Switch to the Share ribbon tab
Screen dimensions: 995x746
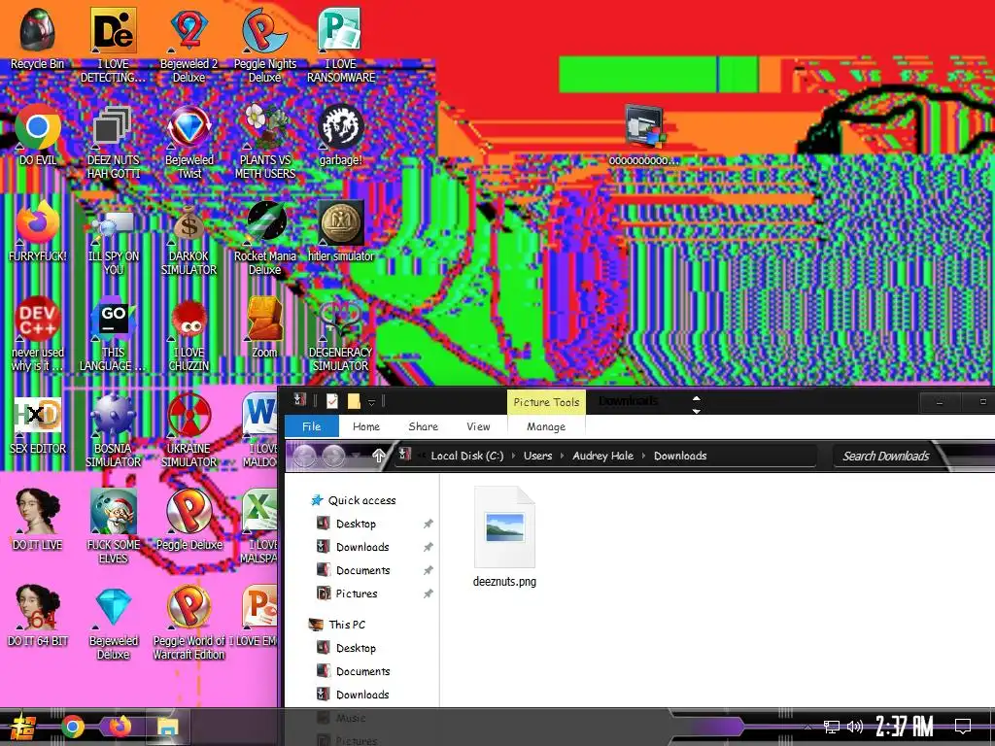point(424,426)
